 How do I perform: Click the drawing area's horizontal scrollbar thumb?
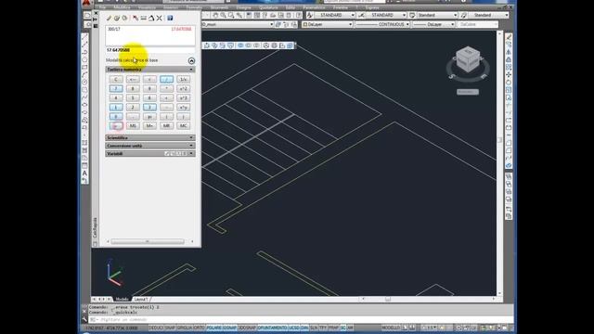click(388, 299)
